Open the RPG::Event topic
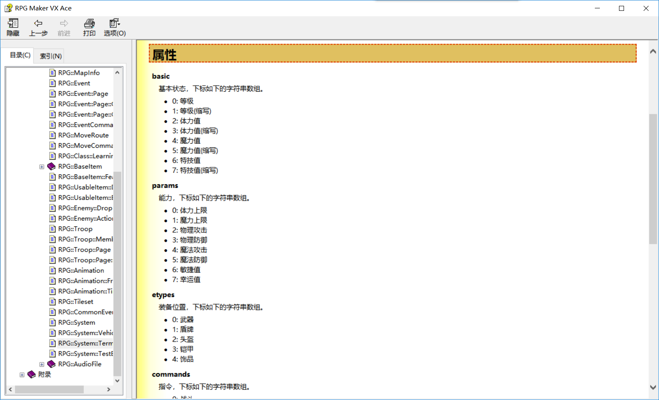 [x=74, y=83]
